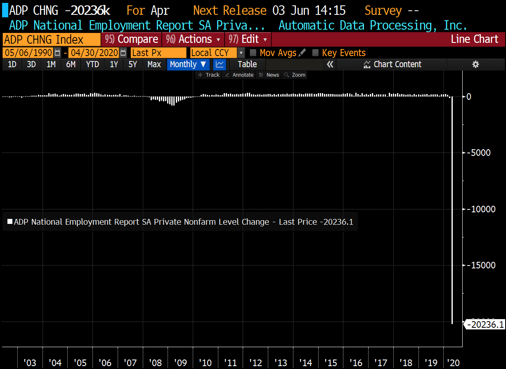Image resolution: width=506 pixels, height=369 pixels.
Task: Open chart settings gear icon
Action: point(475,64)
